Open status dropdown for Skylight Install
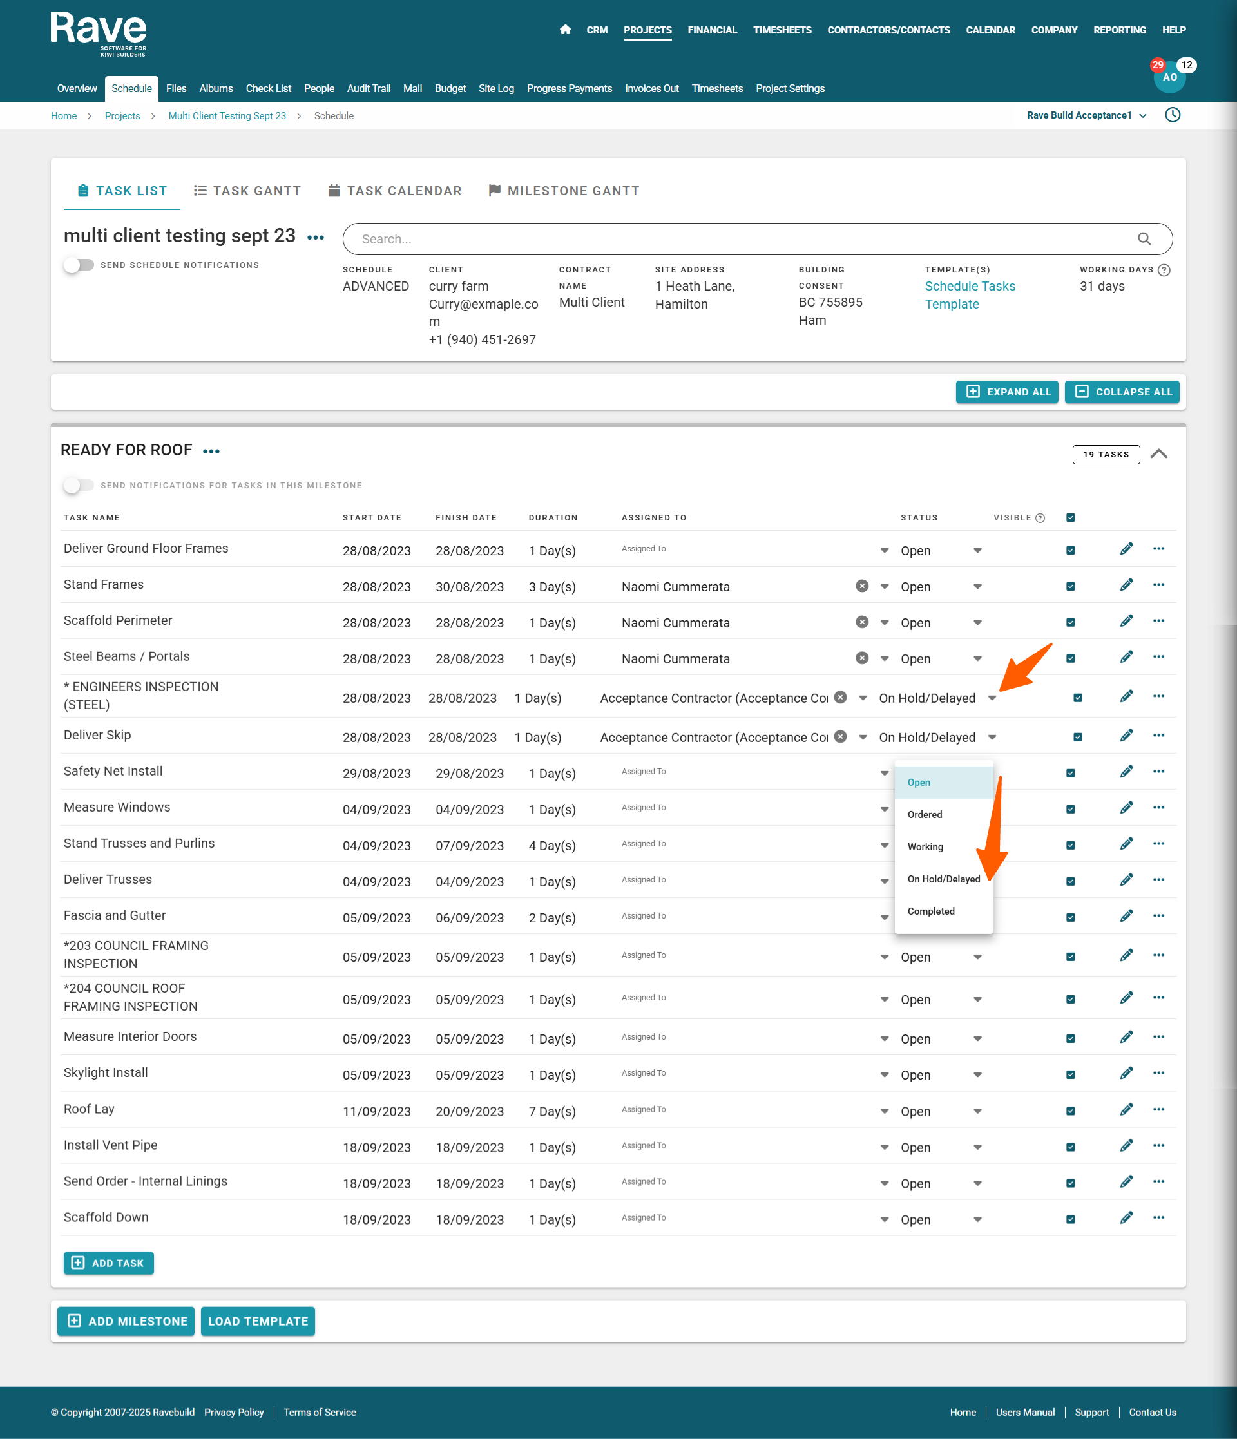The width and height of the screenshot is (1237, 1439). point(977,1074)
